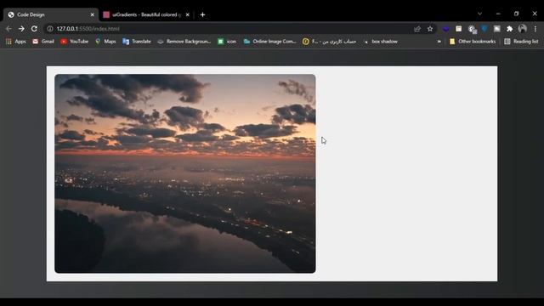Screen dimensions: 544x306
Task: Open Apps bookmark
Action: coord(15,42)
